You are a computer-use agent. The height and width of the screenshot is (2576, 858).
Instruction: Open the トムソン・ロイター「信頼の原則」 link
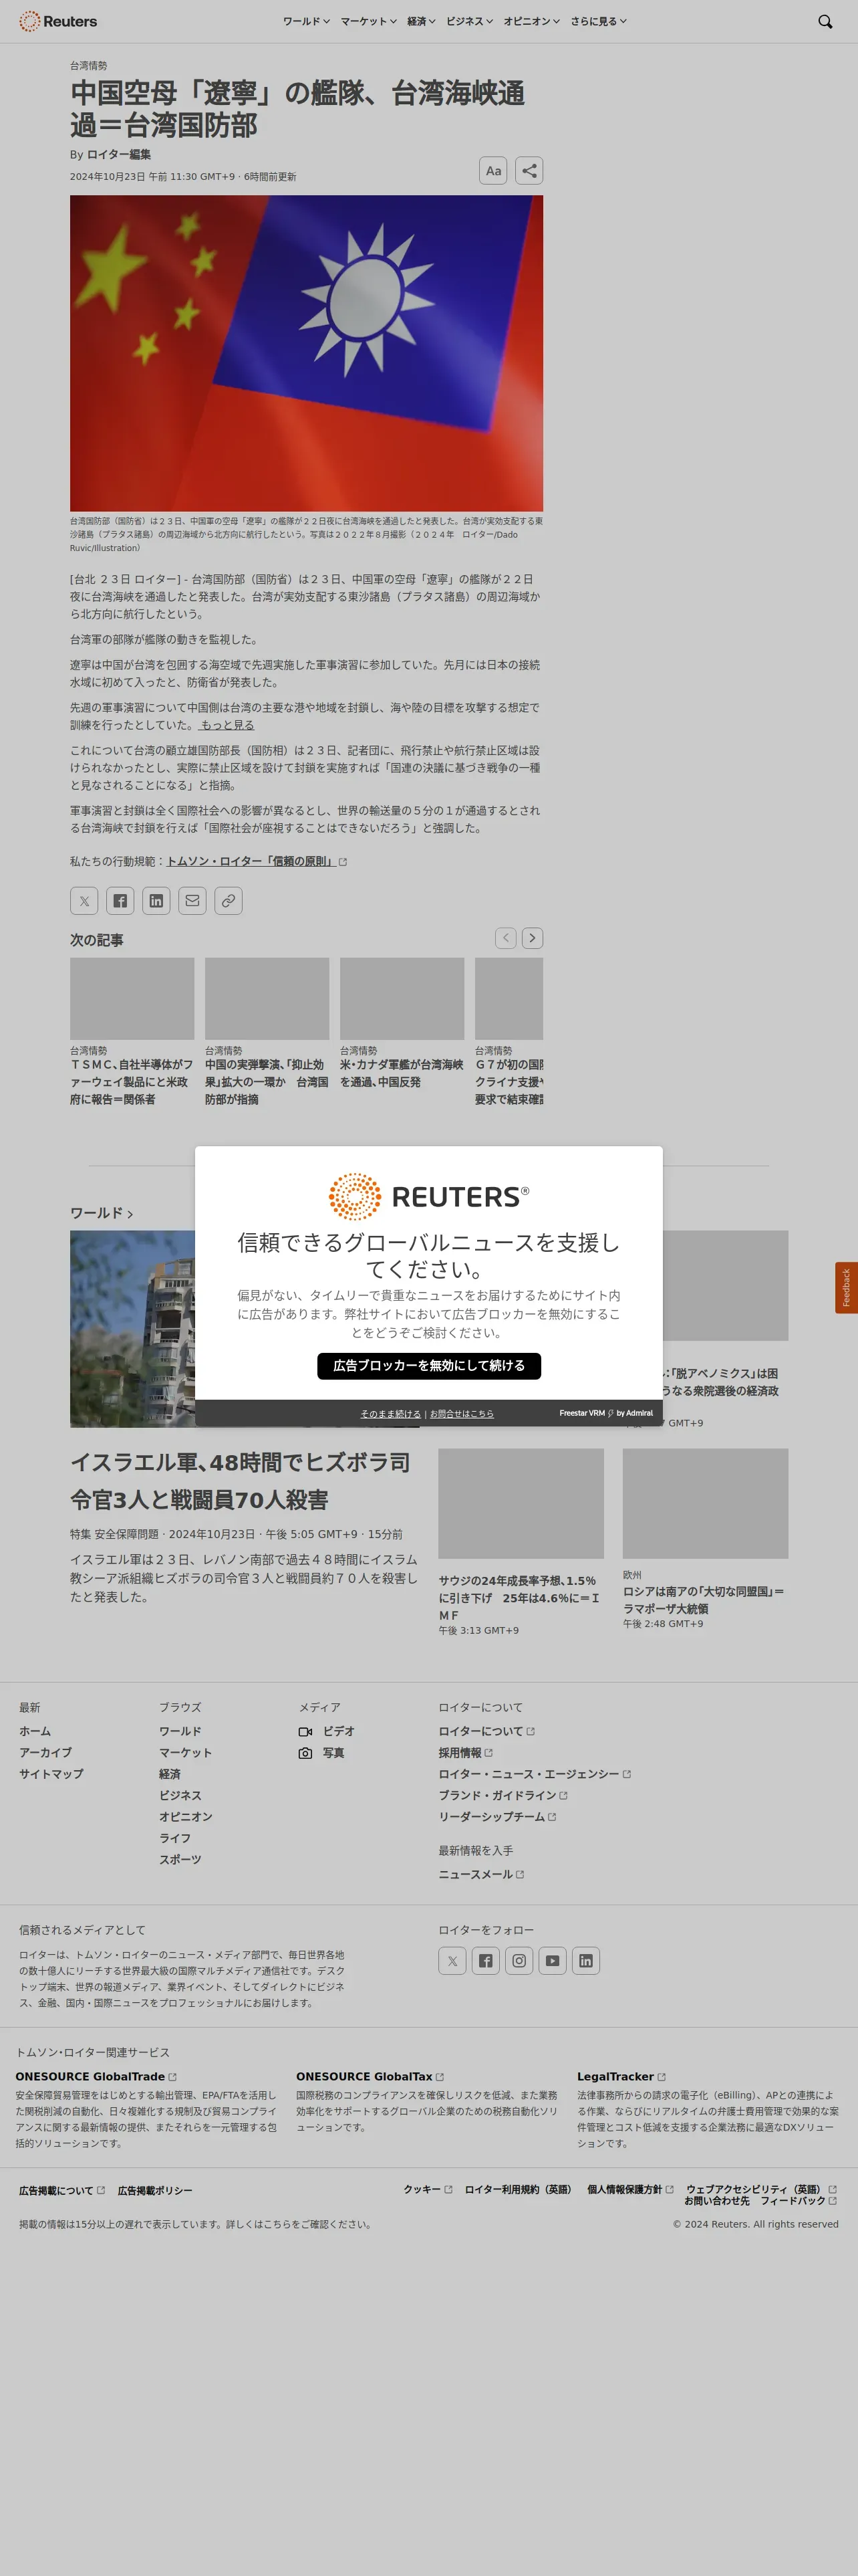click(257, 861)
